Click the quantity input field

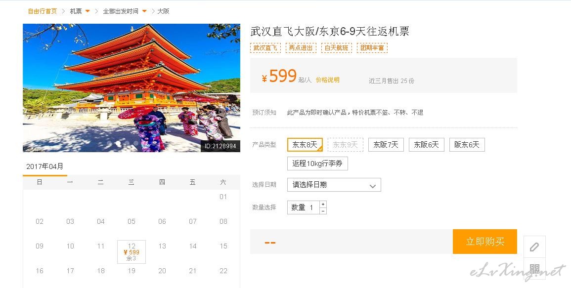[x=304, y=207]
